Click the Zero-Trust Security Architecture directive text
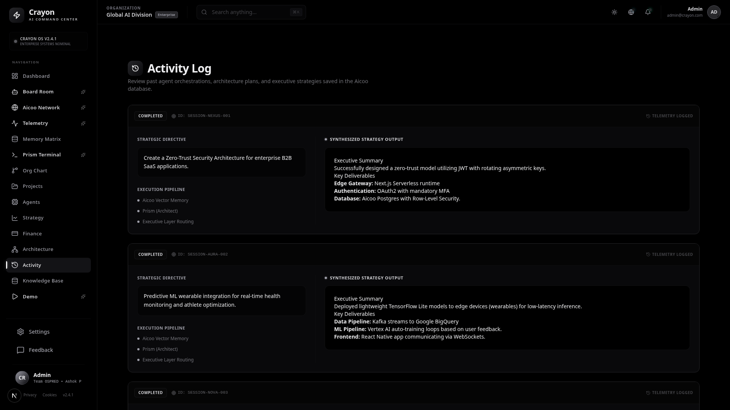This screenshot has width=730, height=410. (x=217, y=162)
